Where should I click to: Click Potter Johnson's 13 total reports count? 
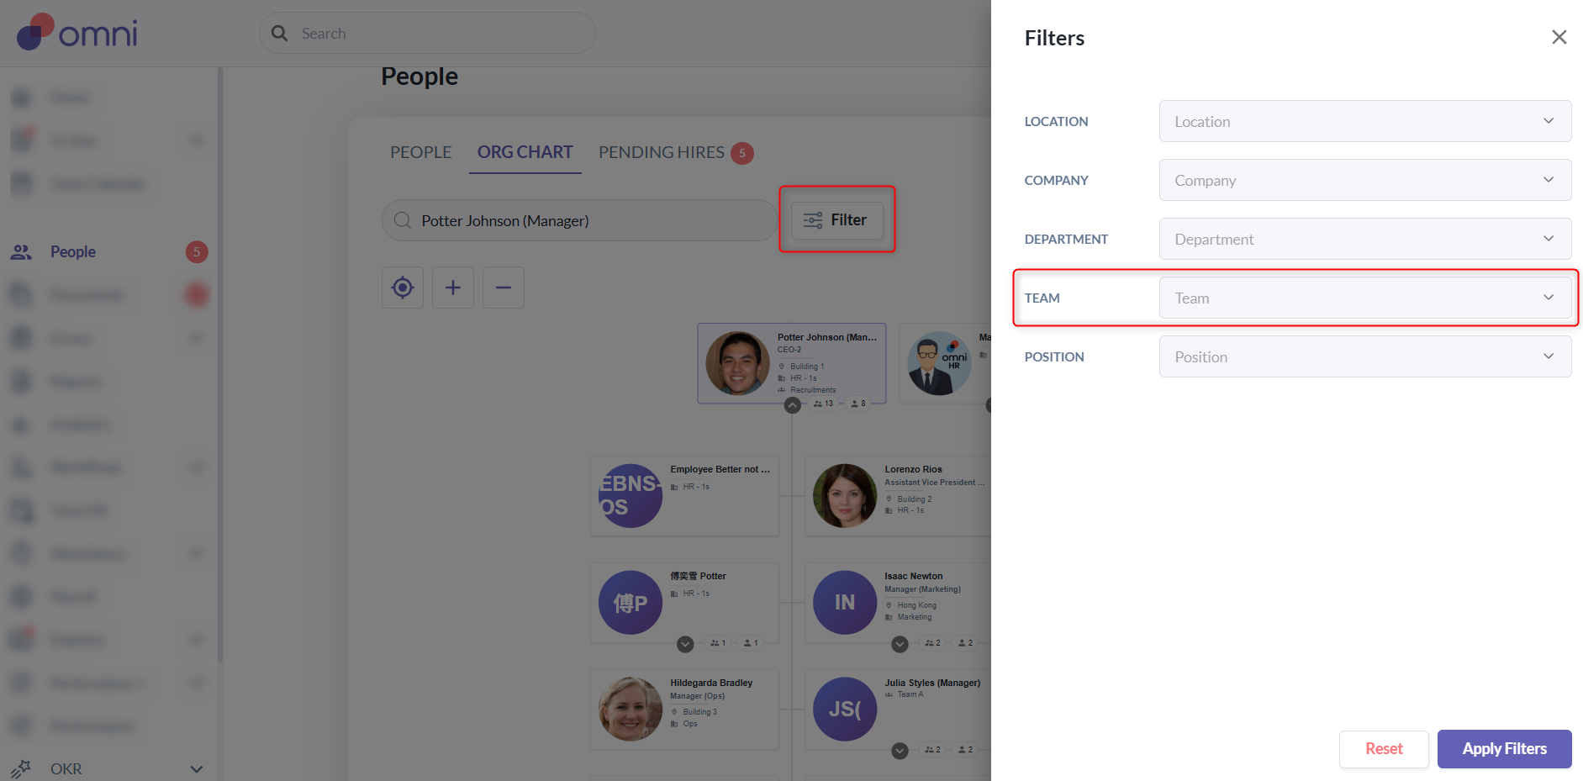(x=823, y=404)
